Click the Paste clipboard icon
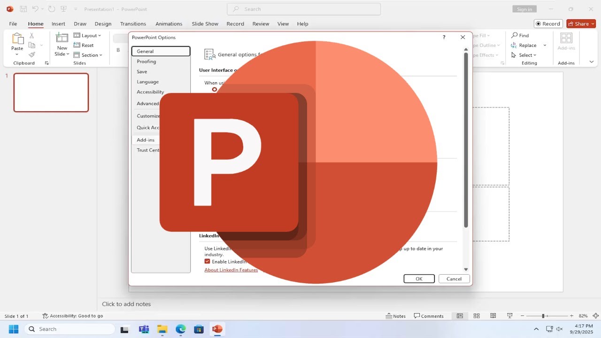 click(x=17, y=39)
